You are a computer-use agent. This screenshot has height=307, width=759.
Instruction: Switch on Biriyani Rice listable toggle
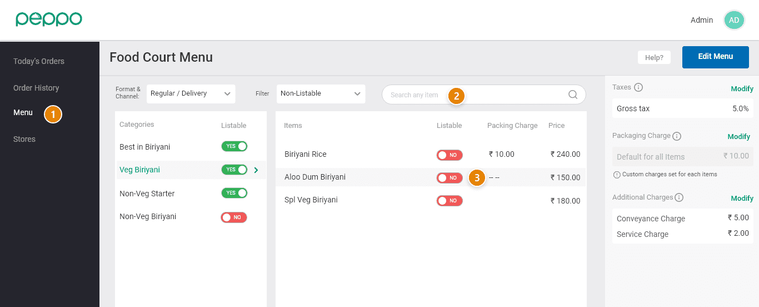[450, 155]
